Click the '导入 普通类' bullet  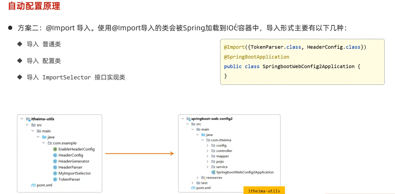tap(44, 44)
